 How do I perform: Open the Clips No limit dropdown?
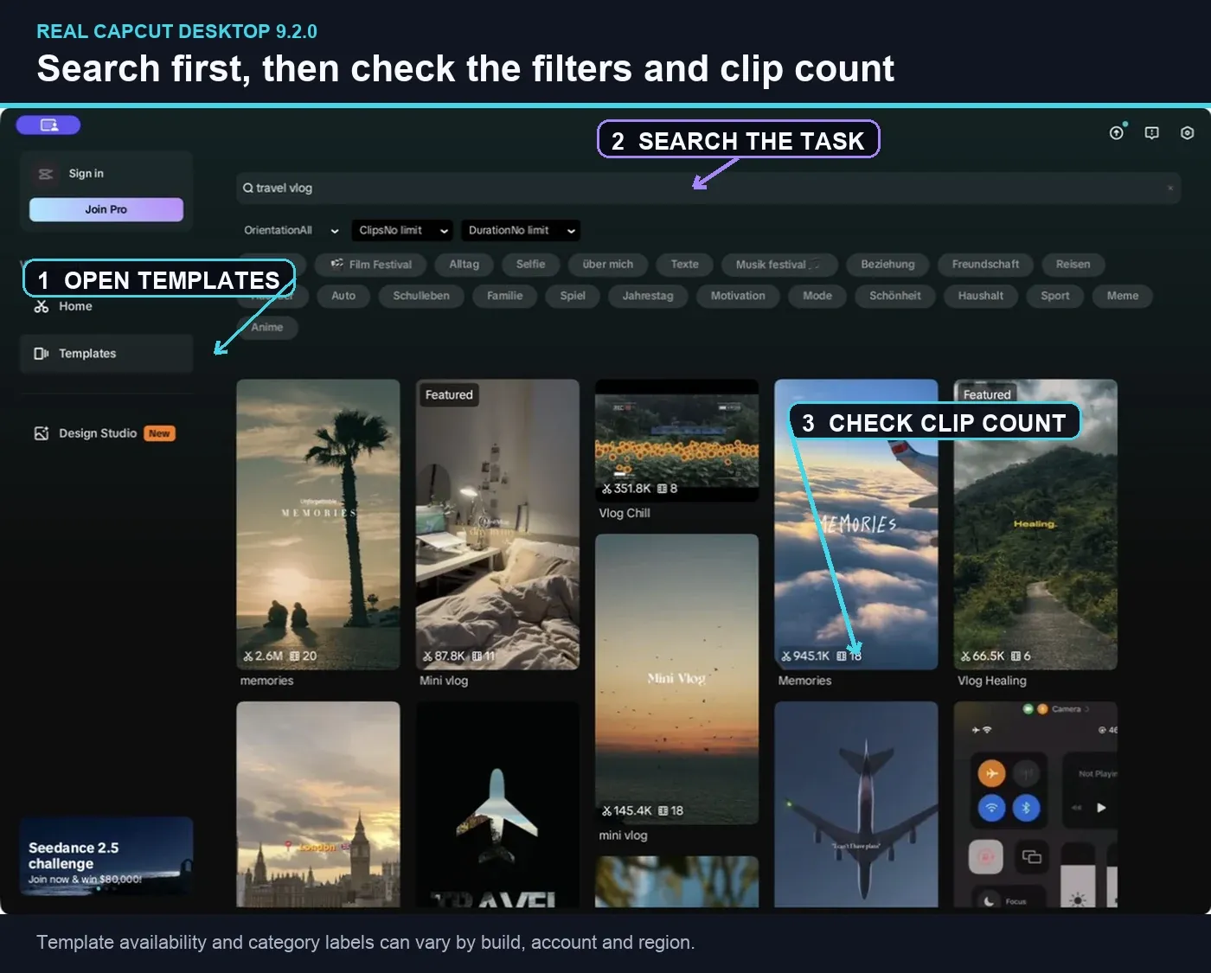(402, 230)
